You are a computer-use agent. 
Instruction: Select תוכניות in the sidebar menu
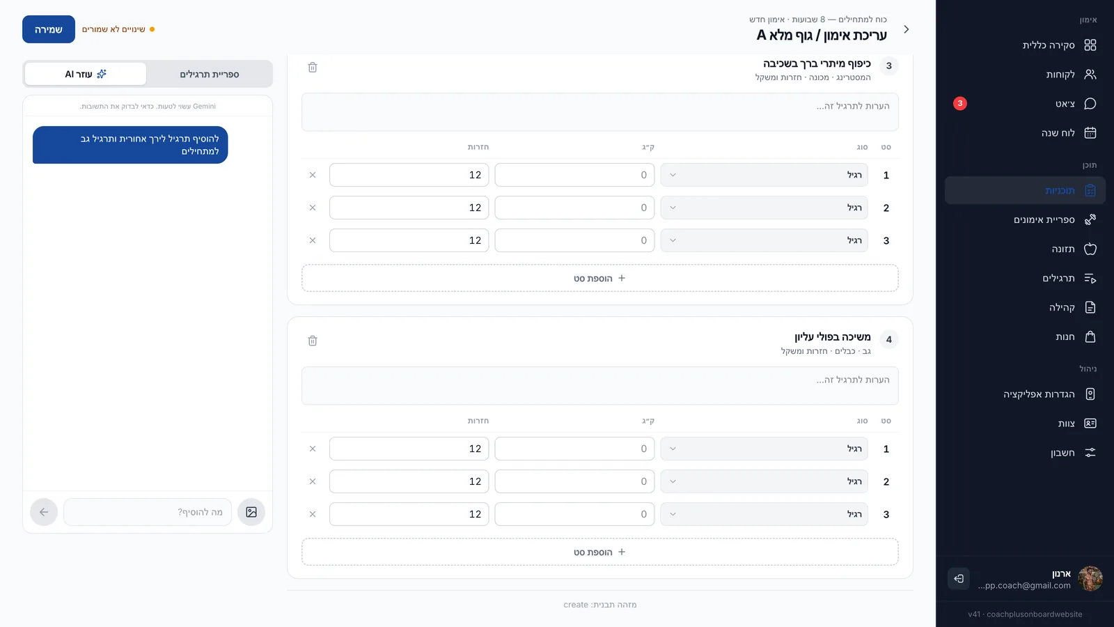click(1025, 191)
